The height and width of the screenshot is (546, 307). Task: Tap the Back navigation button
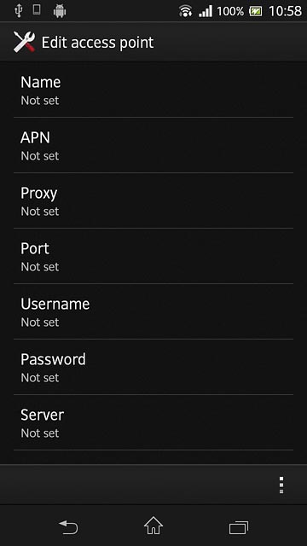pos(68,527)
